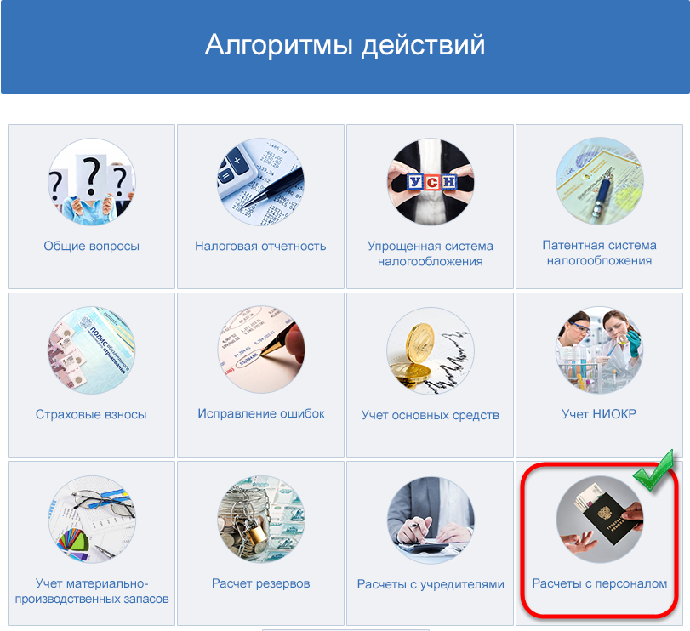Click the calculator and pen icon
Image resolution: width=690 pixels, height=631 pixels.
tap(261, 182)
